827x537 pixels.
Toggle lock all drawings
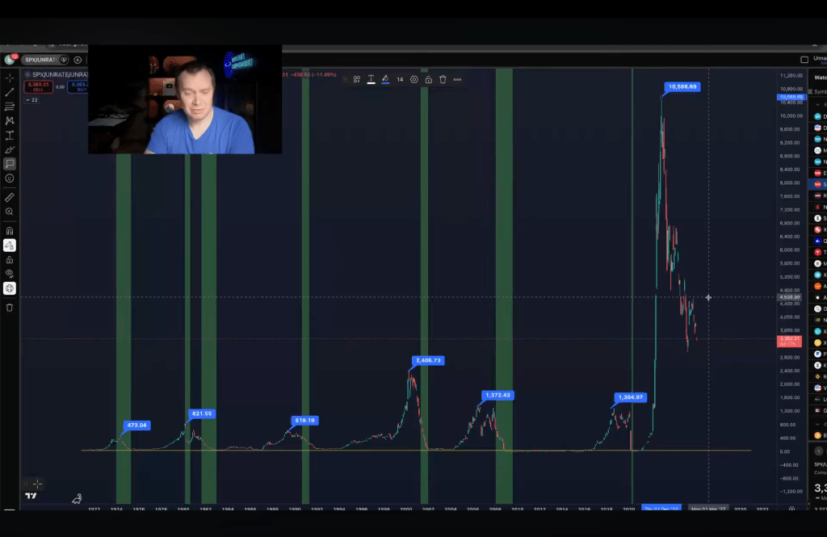[x=10, y=259]
